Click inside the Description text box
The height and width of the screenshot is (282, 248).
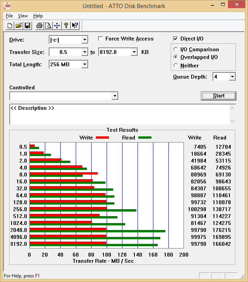[x=120, y=114]
